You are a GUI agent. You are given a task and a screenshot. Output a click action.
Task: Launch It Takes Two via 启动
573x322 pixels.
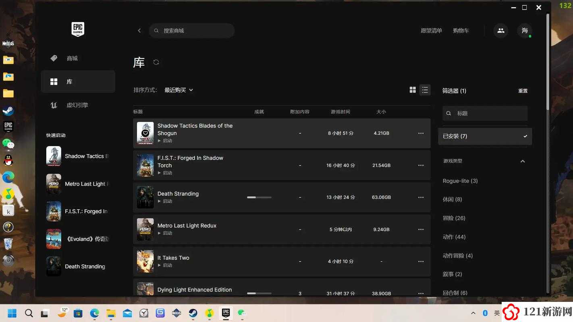165,265
